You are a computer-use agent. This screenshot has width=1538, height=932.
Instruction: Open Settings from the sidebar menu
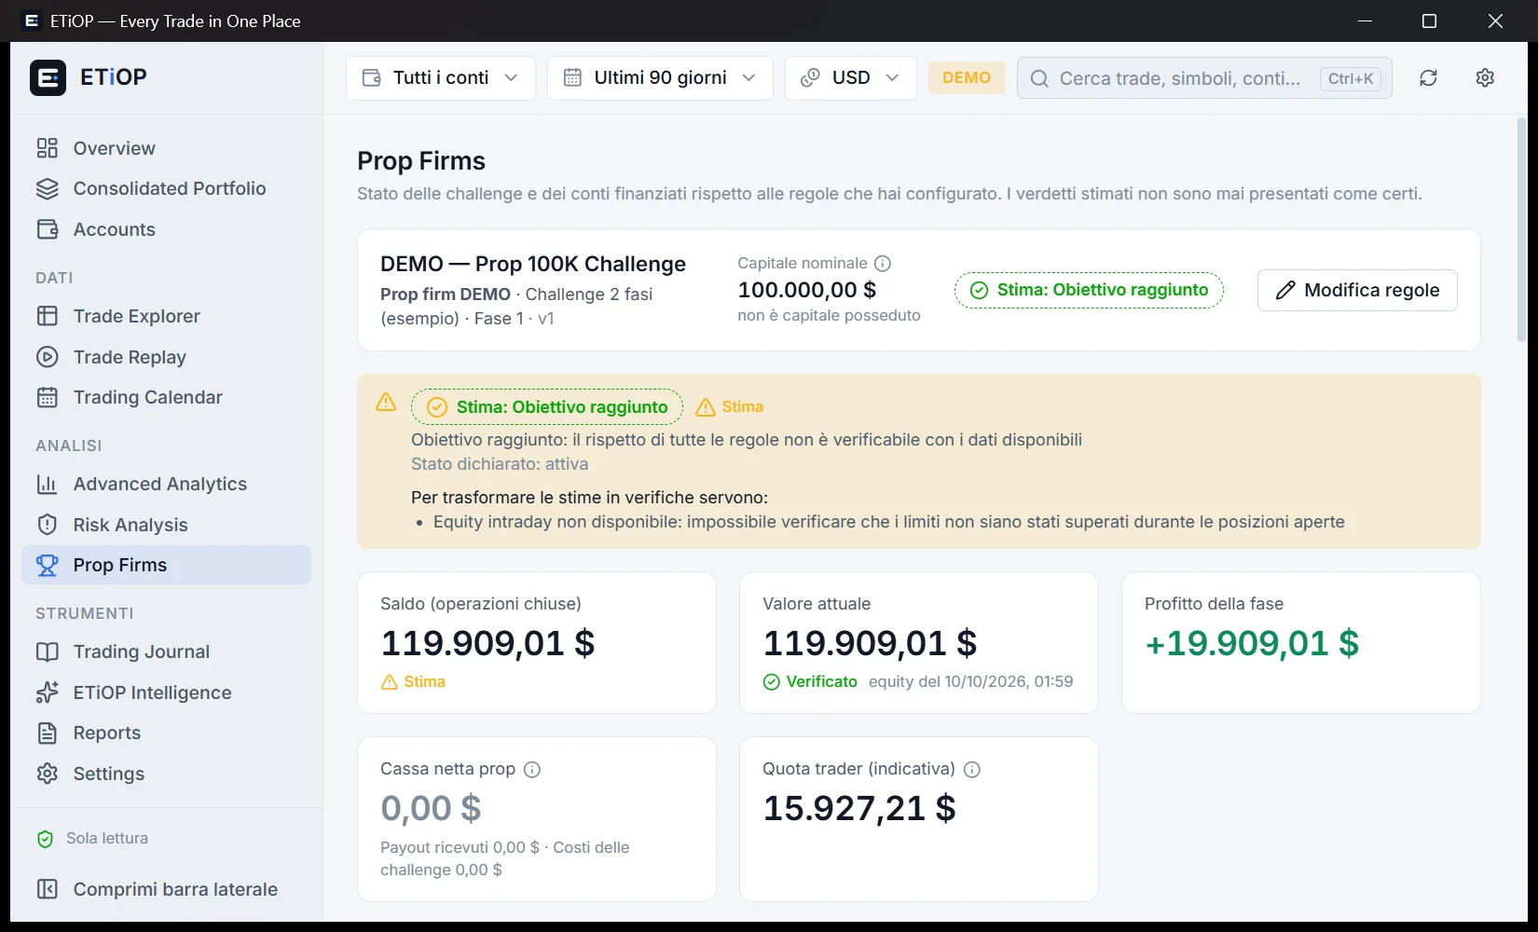click(x=166, y=774)
